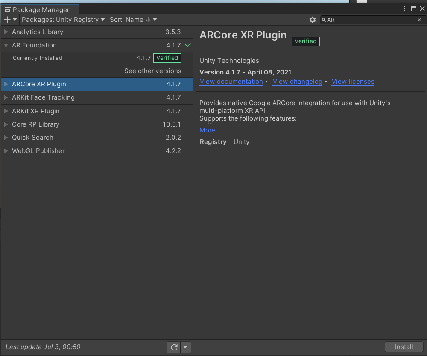Expand Analytics Library package versions
427x356 pixels.
click(x=6, y=32)
